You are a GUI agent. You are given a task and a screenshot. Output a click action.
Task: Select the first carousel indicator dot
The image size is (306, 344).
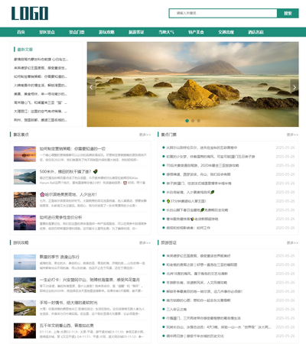coord(187,121)
